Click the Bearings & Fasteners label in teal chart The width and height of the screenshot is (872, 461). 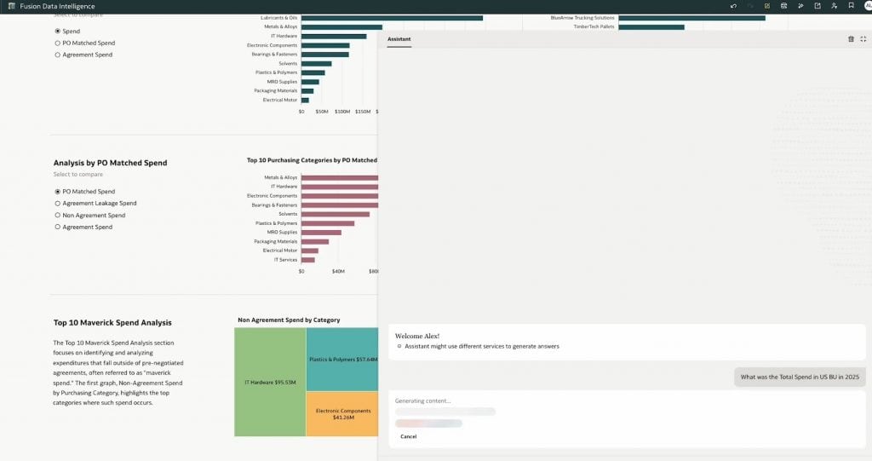click(x=274, y=55)
